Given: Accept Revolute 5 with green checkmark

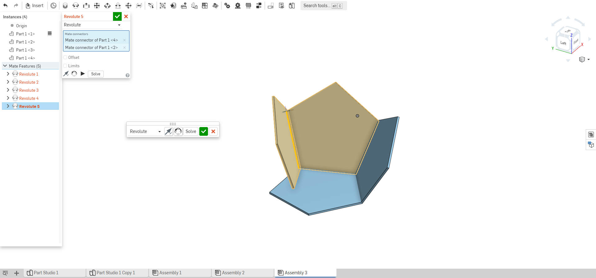Looking at the screenshot, I should click(117, 16).
